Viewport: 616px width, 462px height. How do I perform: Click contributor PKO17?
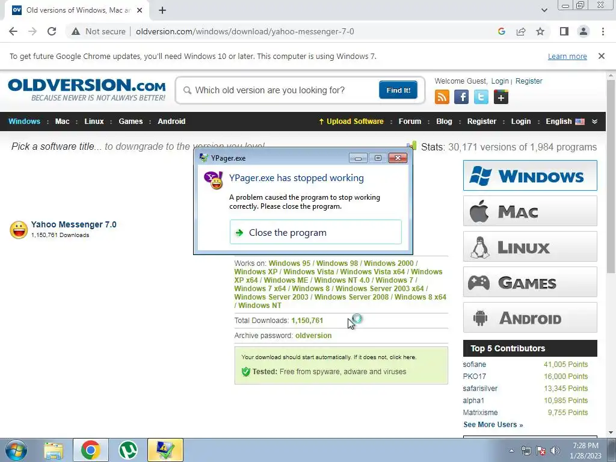[474, 377]
